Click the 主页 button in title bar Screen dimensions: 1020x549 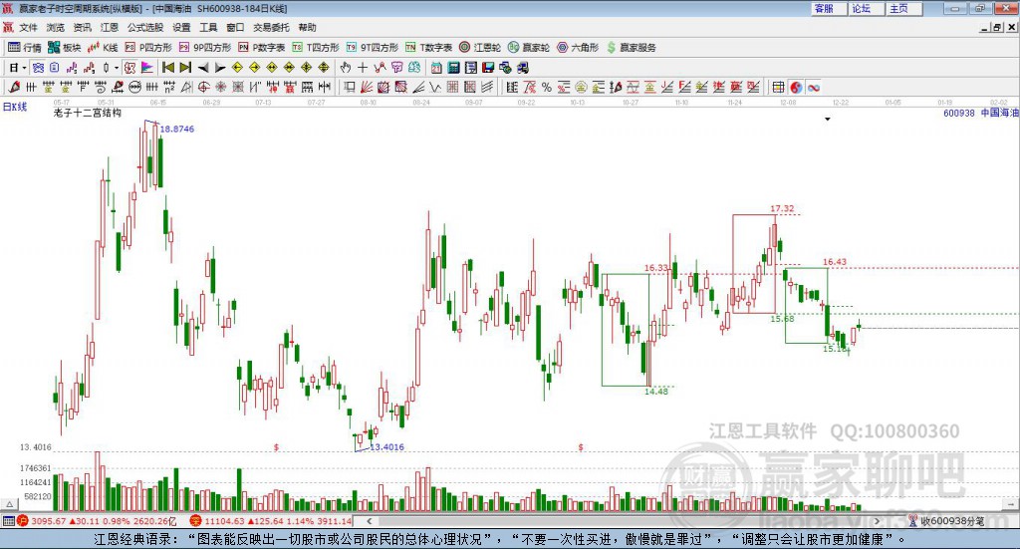tap(902, 8)
